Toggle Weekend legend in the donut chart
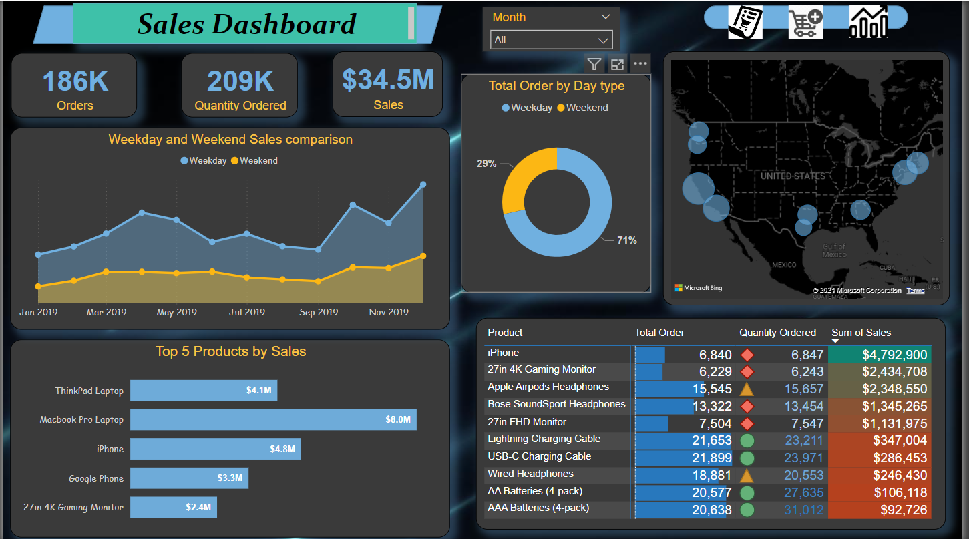The width and height of the screenshot is (969, 539). pos(582,108)
